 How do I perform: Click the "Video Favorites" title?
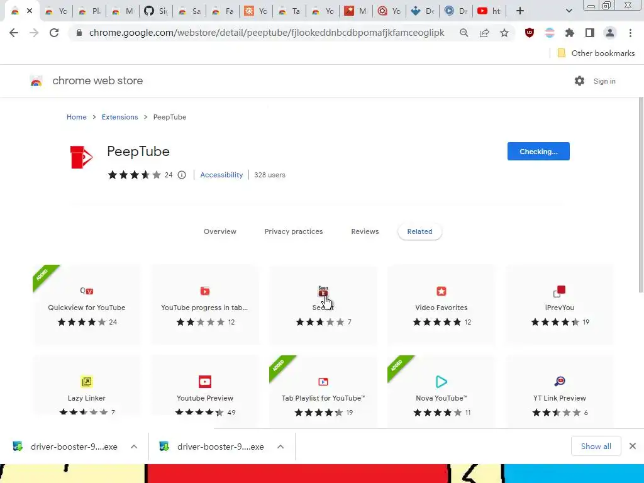coord(441,308)
